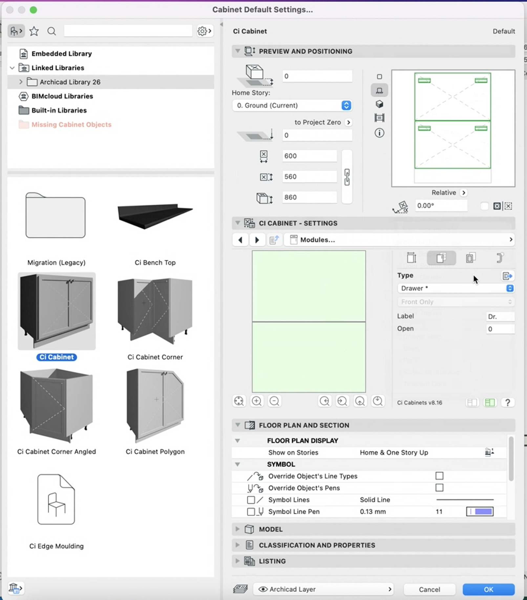527x600 pixels.
Task: Select the 3D view preview icon
Action: coord(379,104)
